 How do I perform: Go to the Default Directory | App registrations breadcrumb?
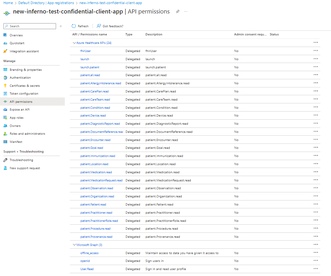point(46,3)
